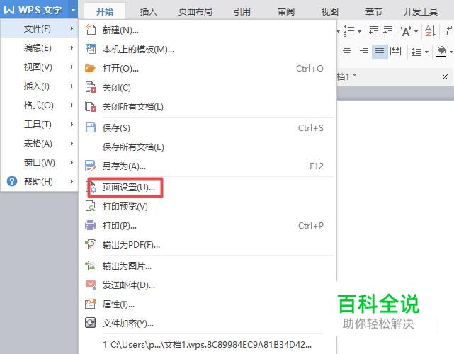
Task: Click the export as image icon
Action: point(91,265)
